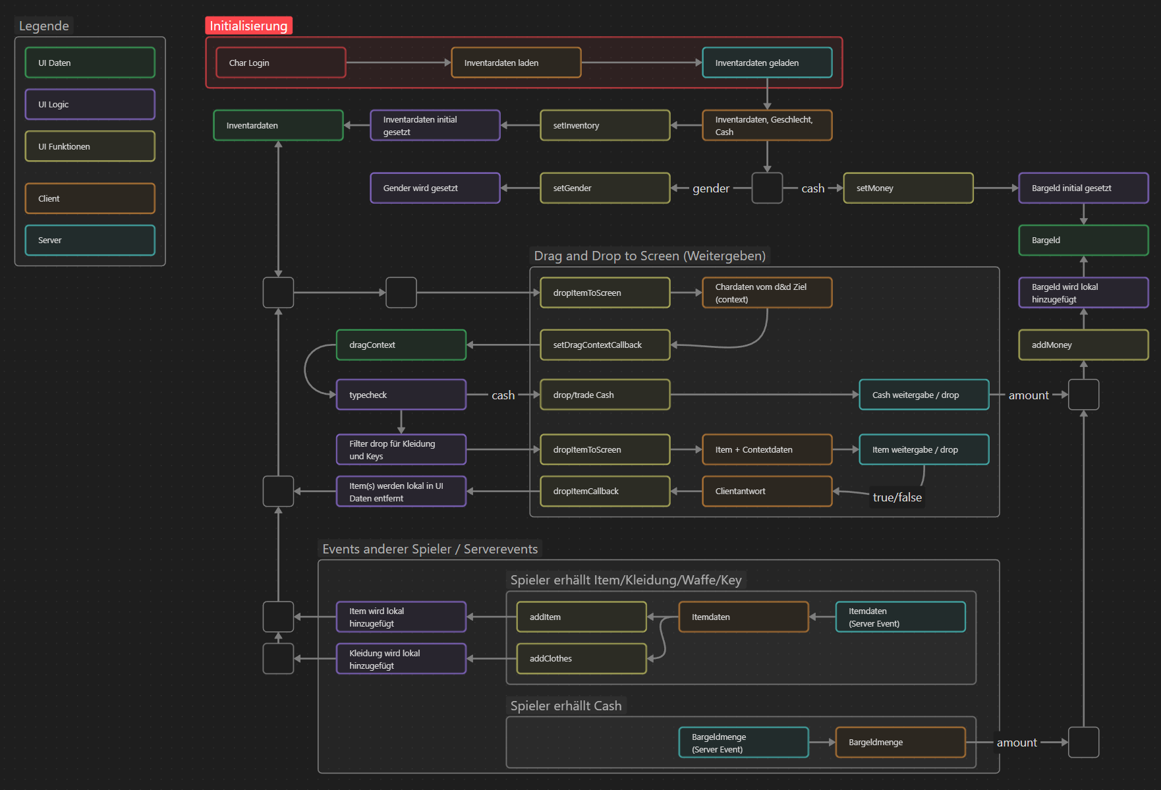This screenshot has width=1161, height=790.
Task: Select the 'UI Funktionen' legend card
Action: [90, 146]
